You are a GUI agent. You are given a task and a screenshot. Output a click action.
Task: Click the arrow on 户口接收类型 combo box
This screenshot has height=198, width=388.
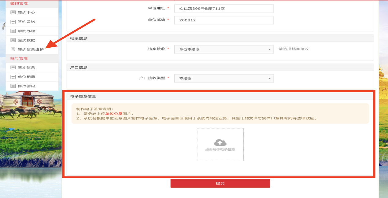269,79
